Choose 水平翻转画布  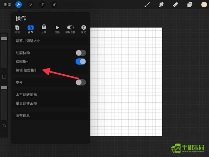(26, 95)
